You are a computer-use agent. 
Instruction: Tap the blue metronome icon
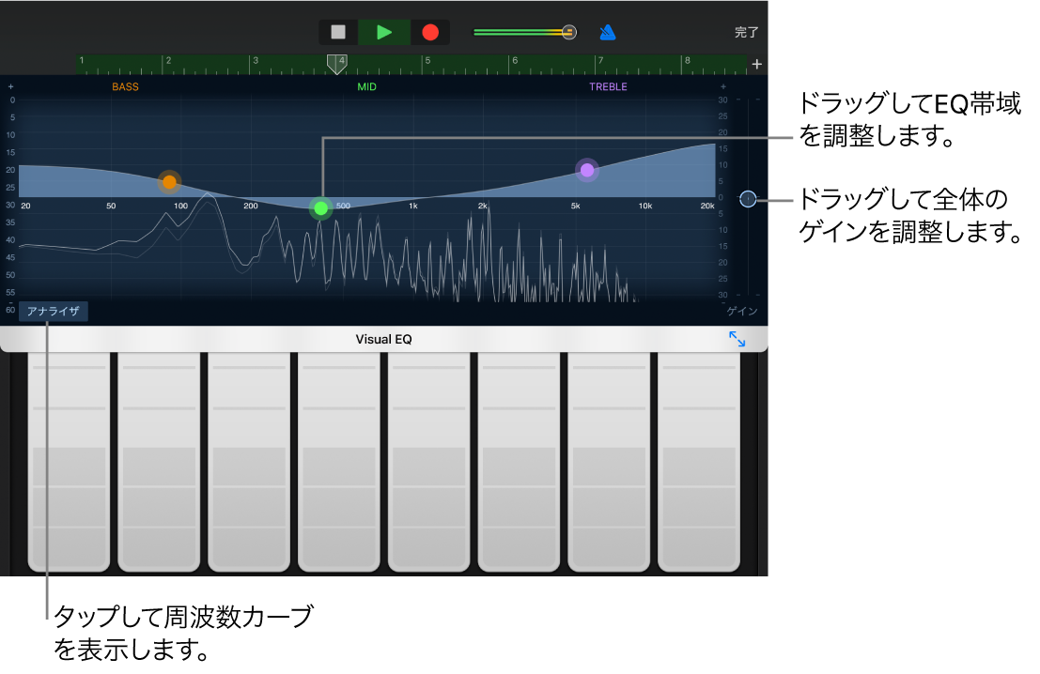click(607, 31)
